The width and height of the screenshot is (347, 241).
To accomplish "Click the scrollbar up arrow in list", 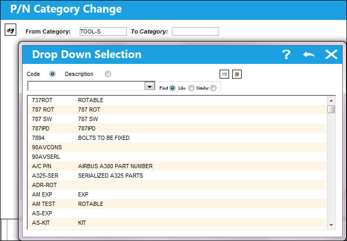I will click(331, 101).
